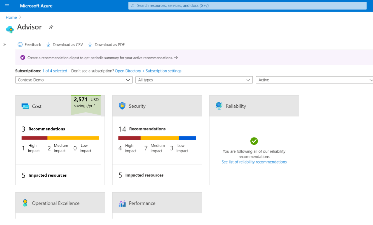Click Download as CSV label
Image resolution: width=373 pixels, height=225 pixels.
click(x=68, y=45)
